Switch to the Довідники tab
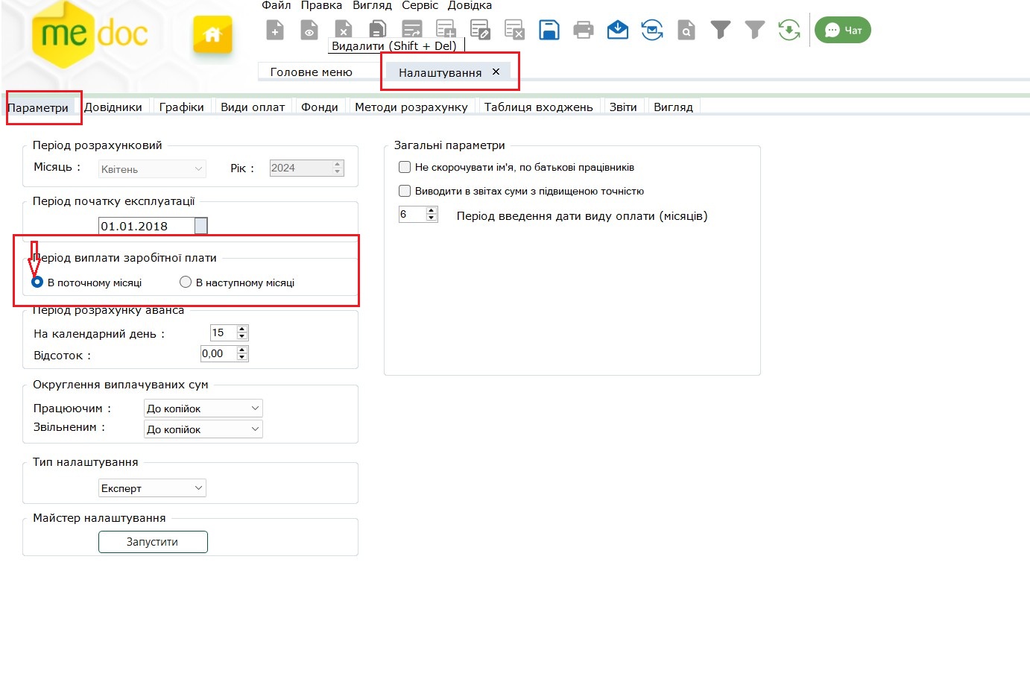1030x694 pixels. pos(113,107)
